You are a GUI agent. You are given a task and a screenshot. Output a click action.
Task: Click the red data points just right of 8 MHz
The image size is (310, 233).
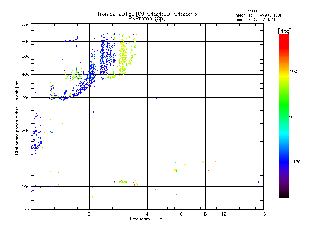point(209,171)
